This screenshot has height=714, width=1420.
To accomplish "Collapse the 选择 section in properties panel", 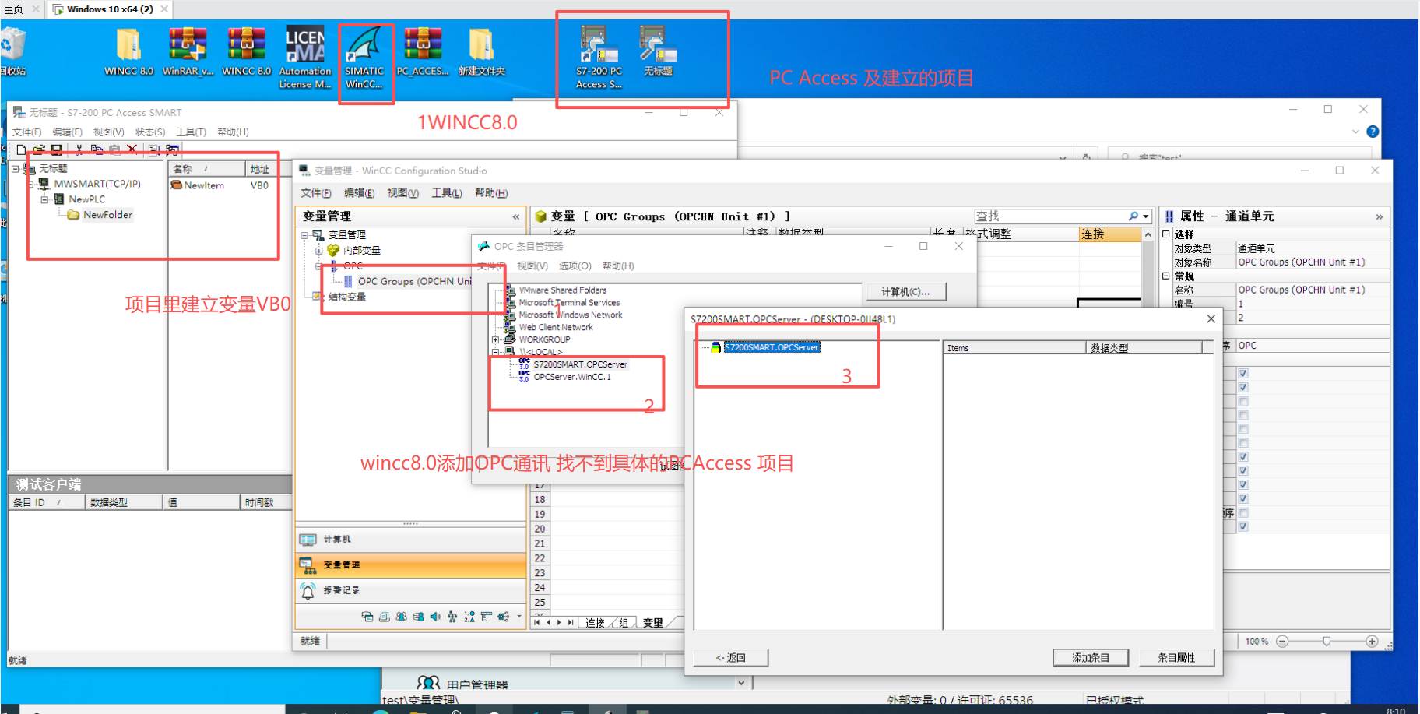I will 1165,234.
